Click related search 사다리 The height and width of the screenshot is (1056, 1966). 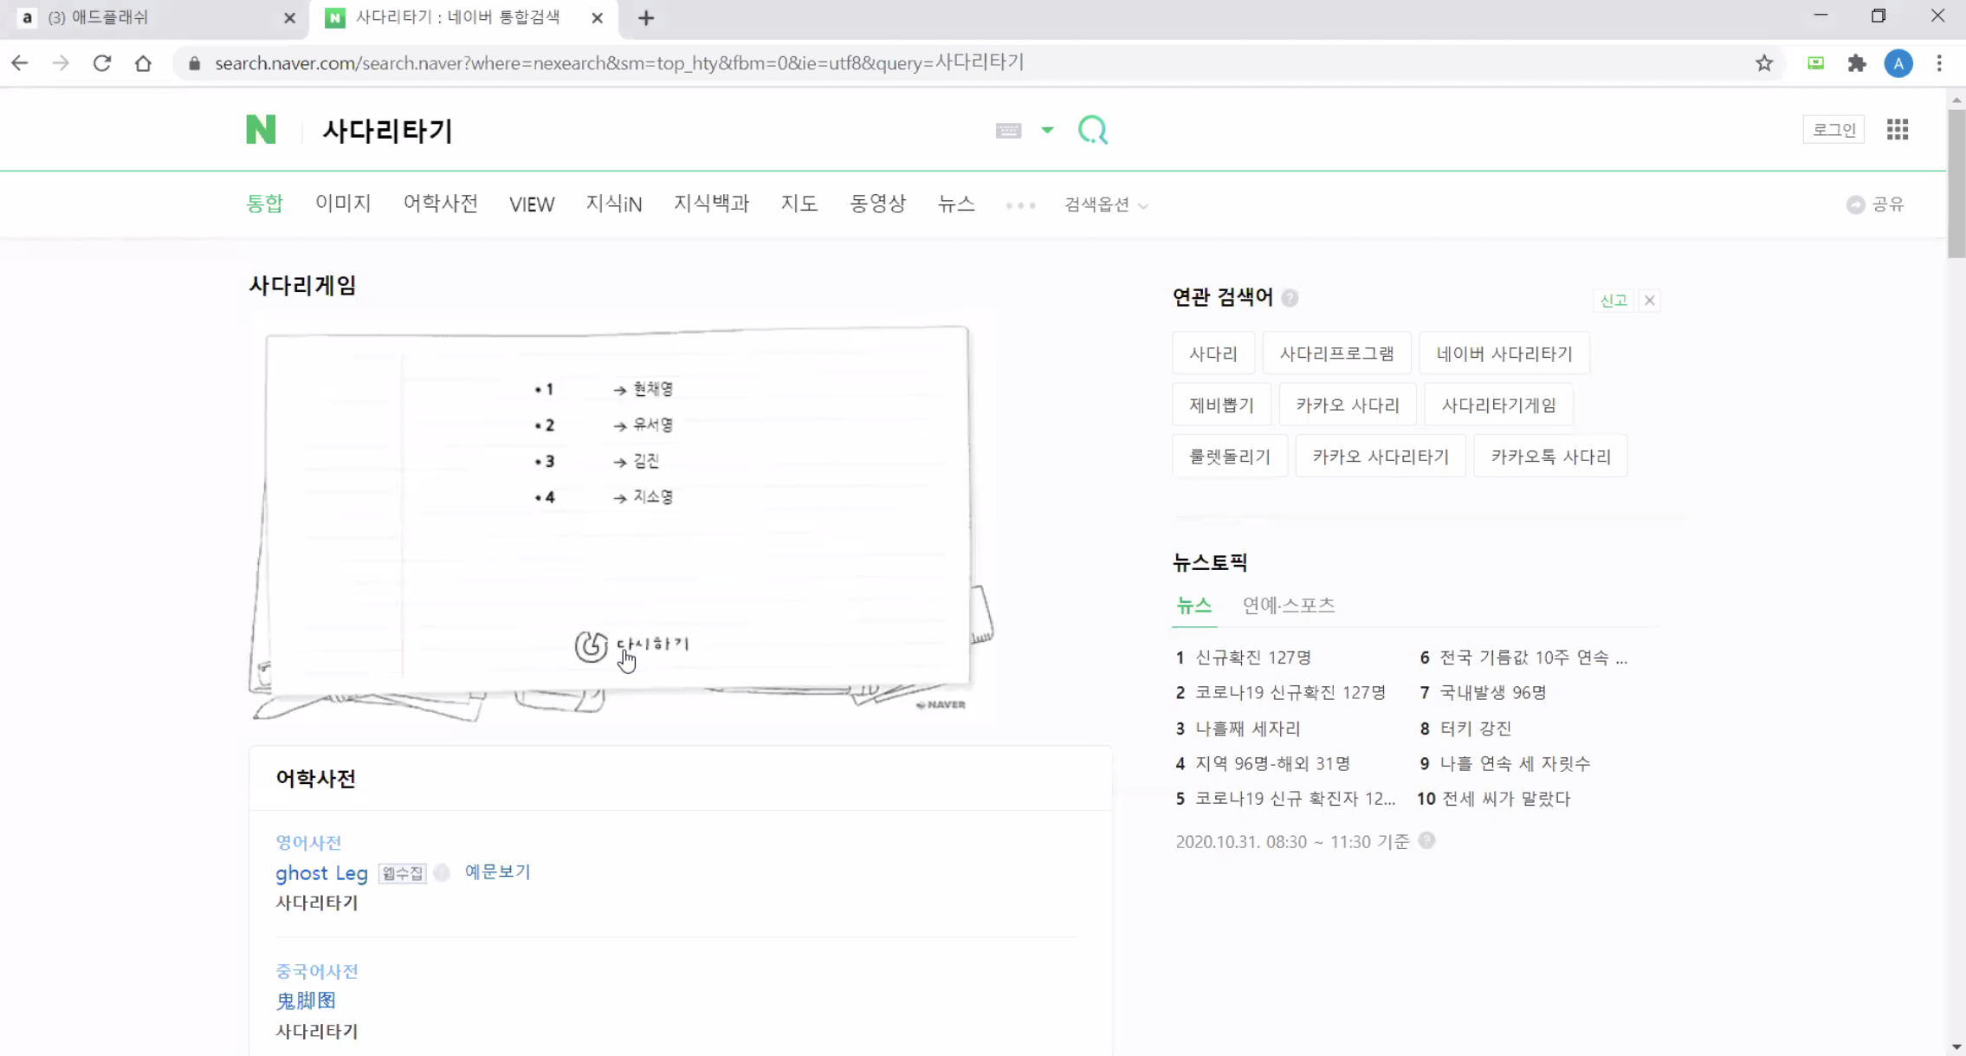[x=1213, y=353]
